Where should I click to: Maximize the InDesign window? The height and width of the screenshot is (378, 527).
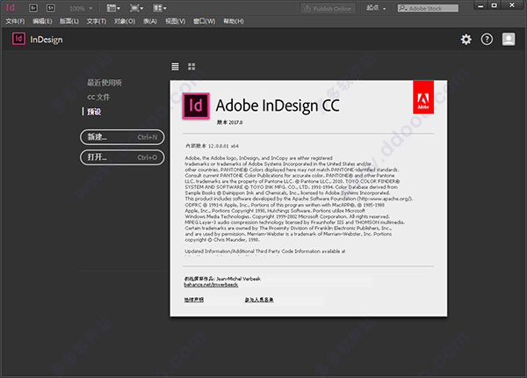click(x=494, y=6)
